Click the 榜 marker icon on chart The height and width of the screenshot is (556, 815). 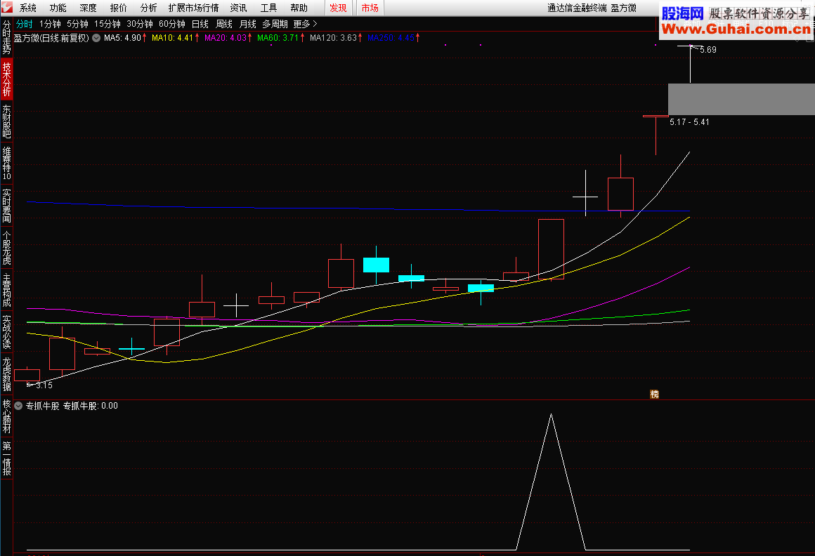654,395
